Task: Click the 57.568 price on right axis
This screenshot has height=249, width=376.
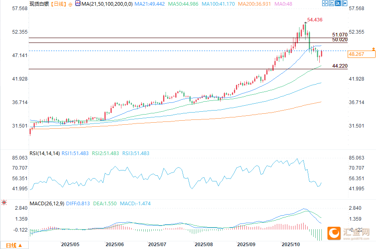Action: 356,9
